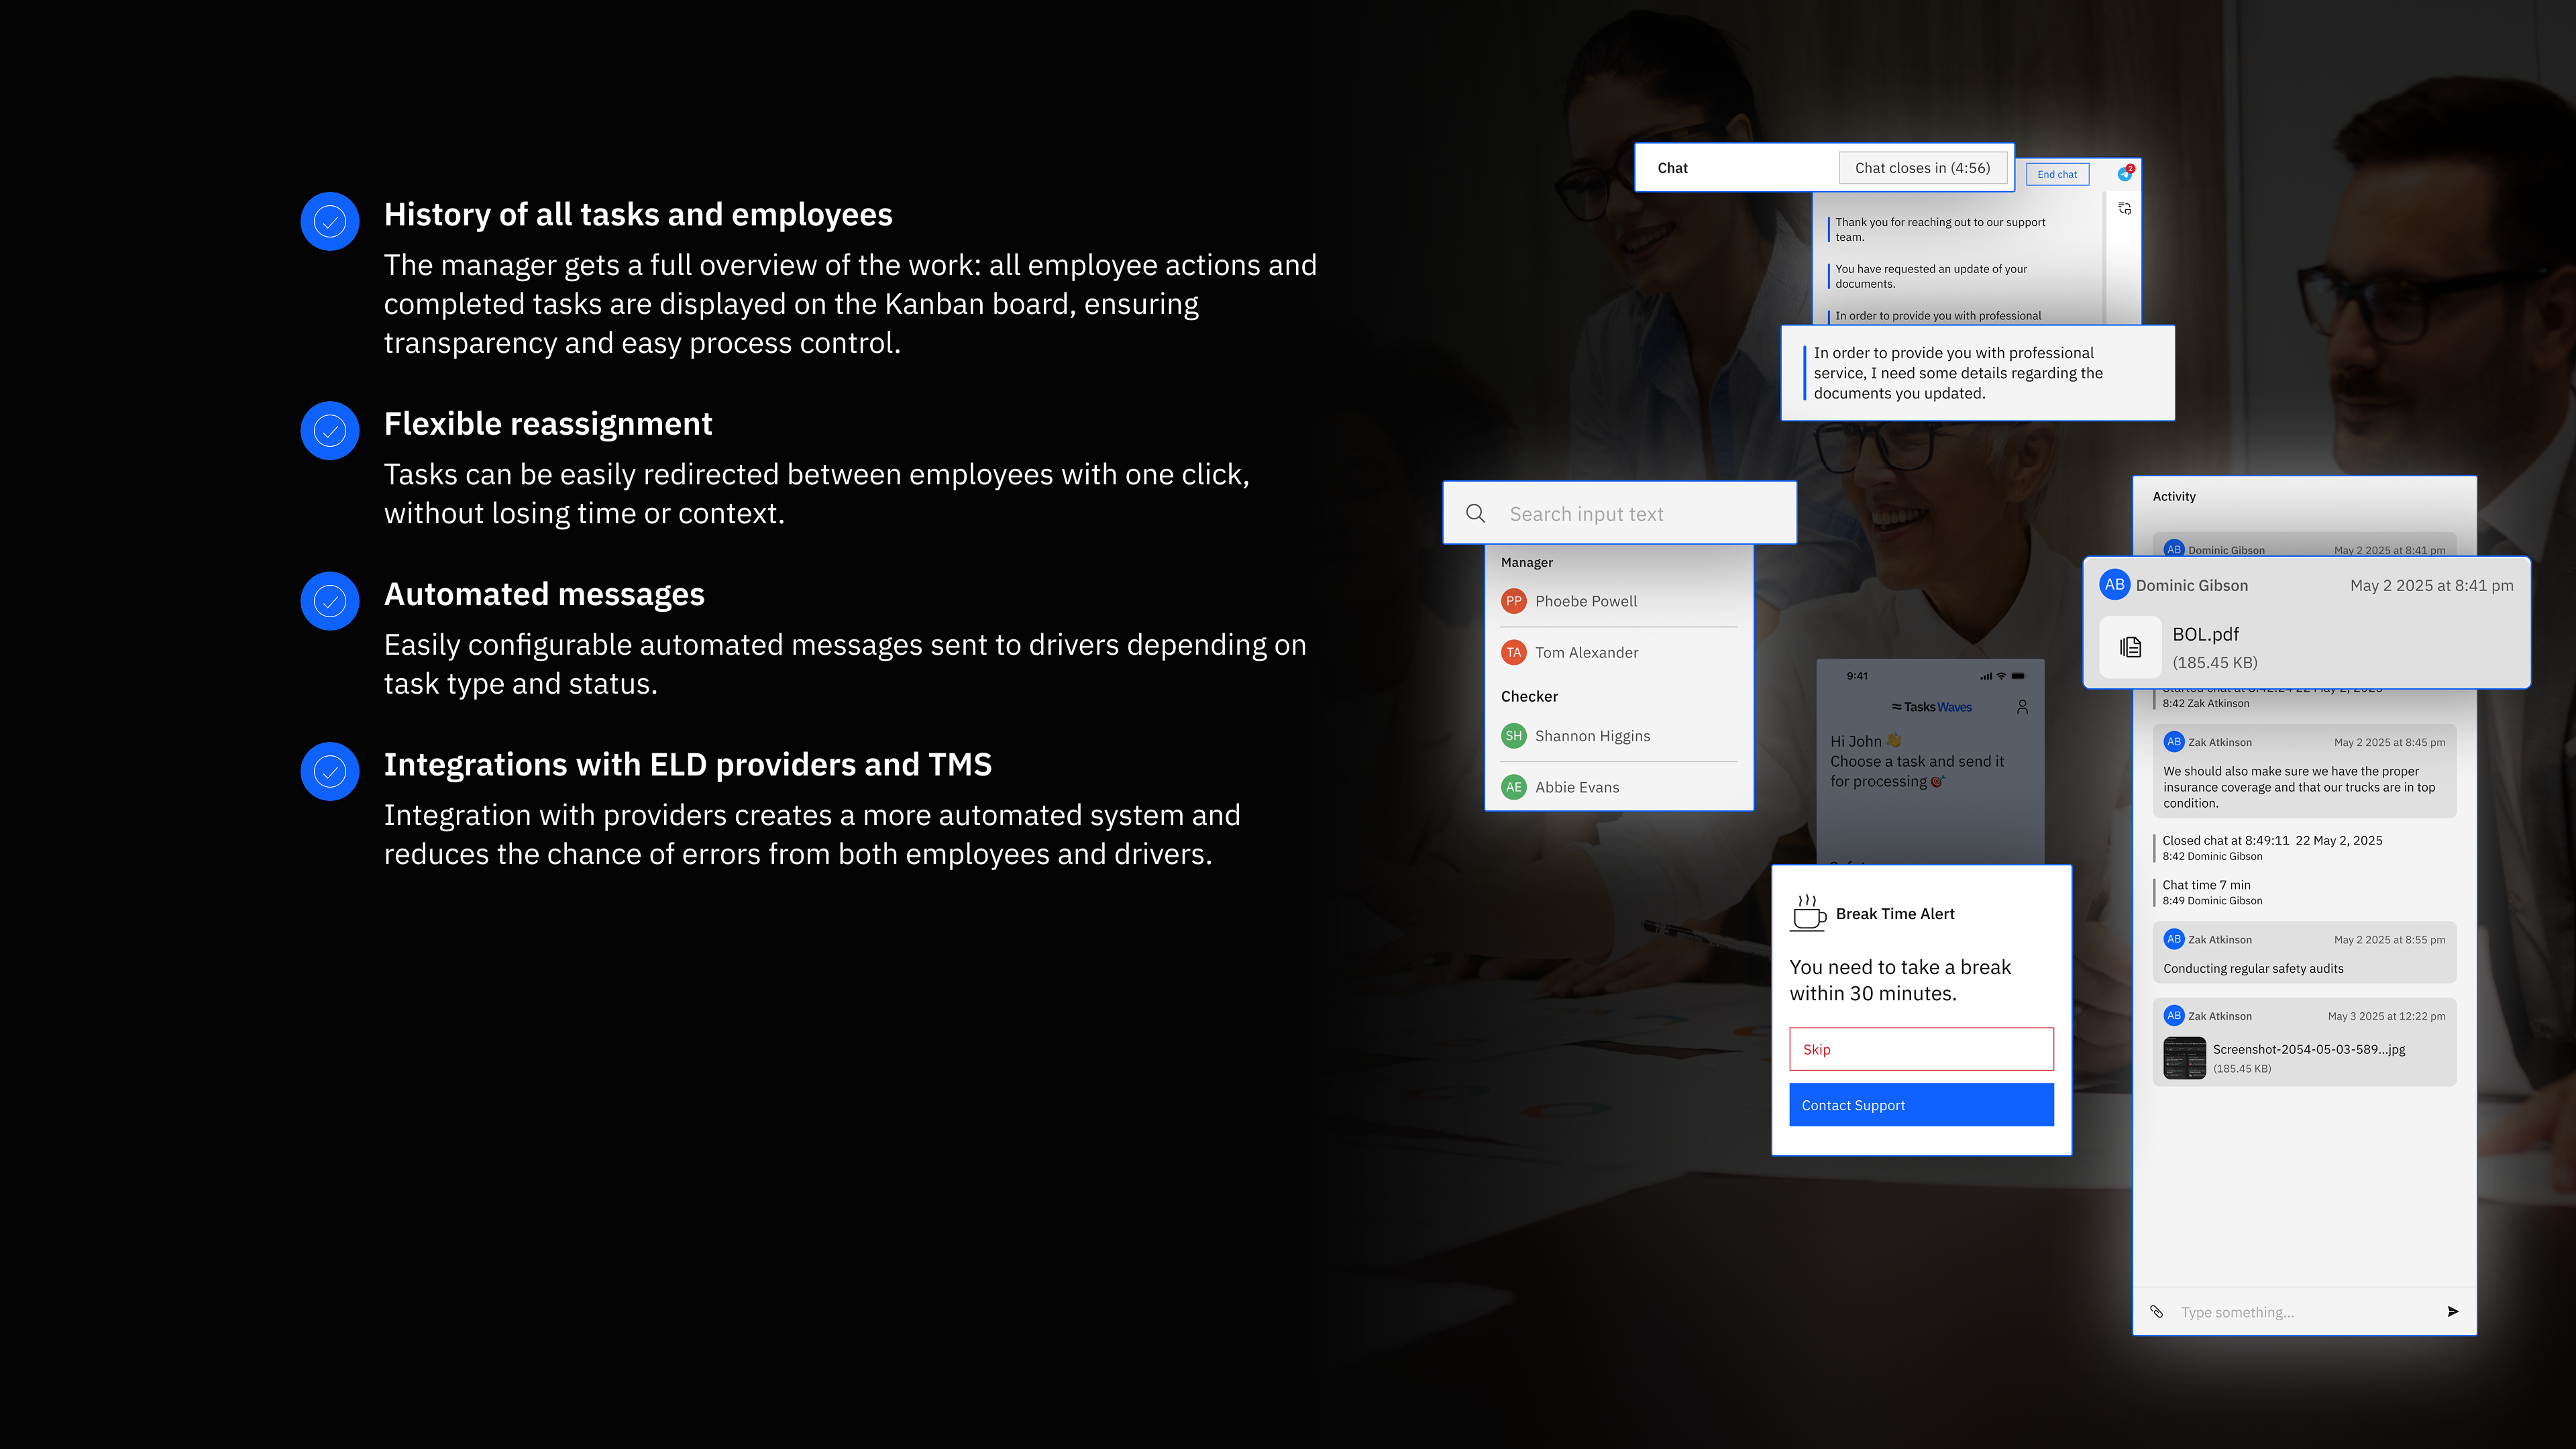Click the End chat button

pyautogui.click(x=2057, y=174)
